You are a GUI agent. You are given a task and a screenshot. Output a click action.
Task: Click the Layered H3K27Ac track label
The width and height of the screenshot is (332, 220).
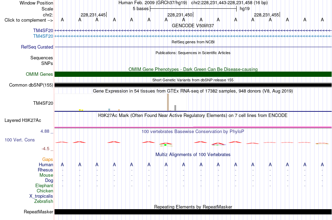click(23, 120)
